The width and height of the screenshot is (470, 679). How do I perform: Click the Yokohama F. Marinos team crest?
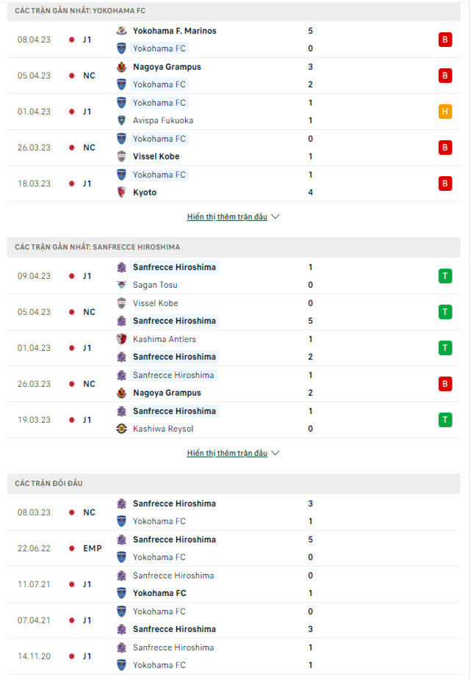[122, 31]
